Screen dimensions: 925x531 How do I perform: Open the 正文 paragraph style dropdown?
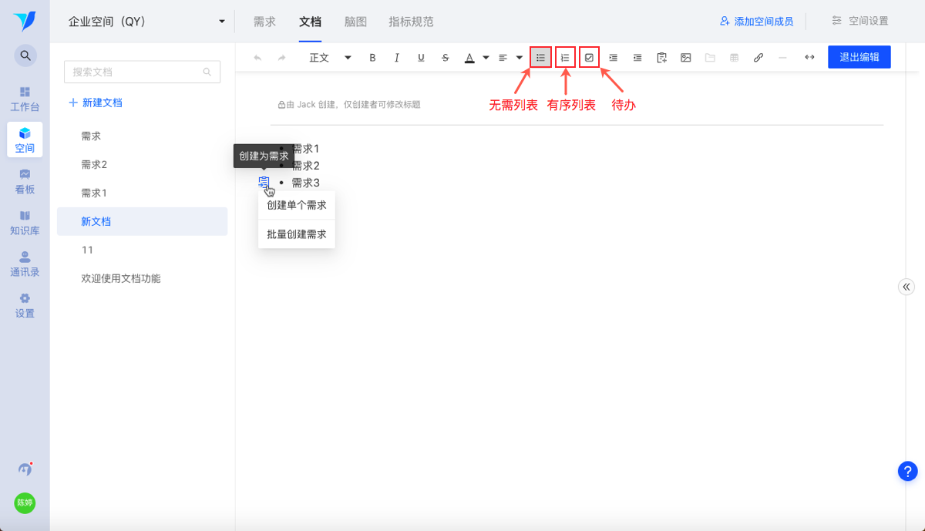tap(330, 58)
